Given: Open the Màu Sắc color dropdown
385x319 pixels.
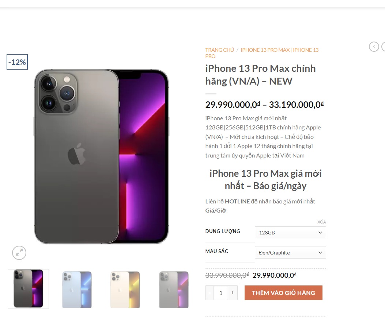Looking at the screenshot, I should point(290,253).
